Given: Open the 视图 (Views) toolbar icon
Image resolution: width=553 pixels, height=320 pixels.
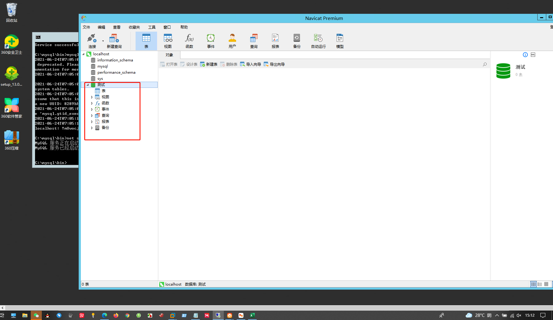Looking at the screenshot, I should [x=168, y=41].
